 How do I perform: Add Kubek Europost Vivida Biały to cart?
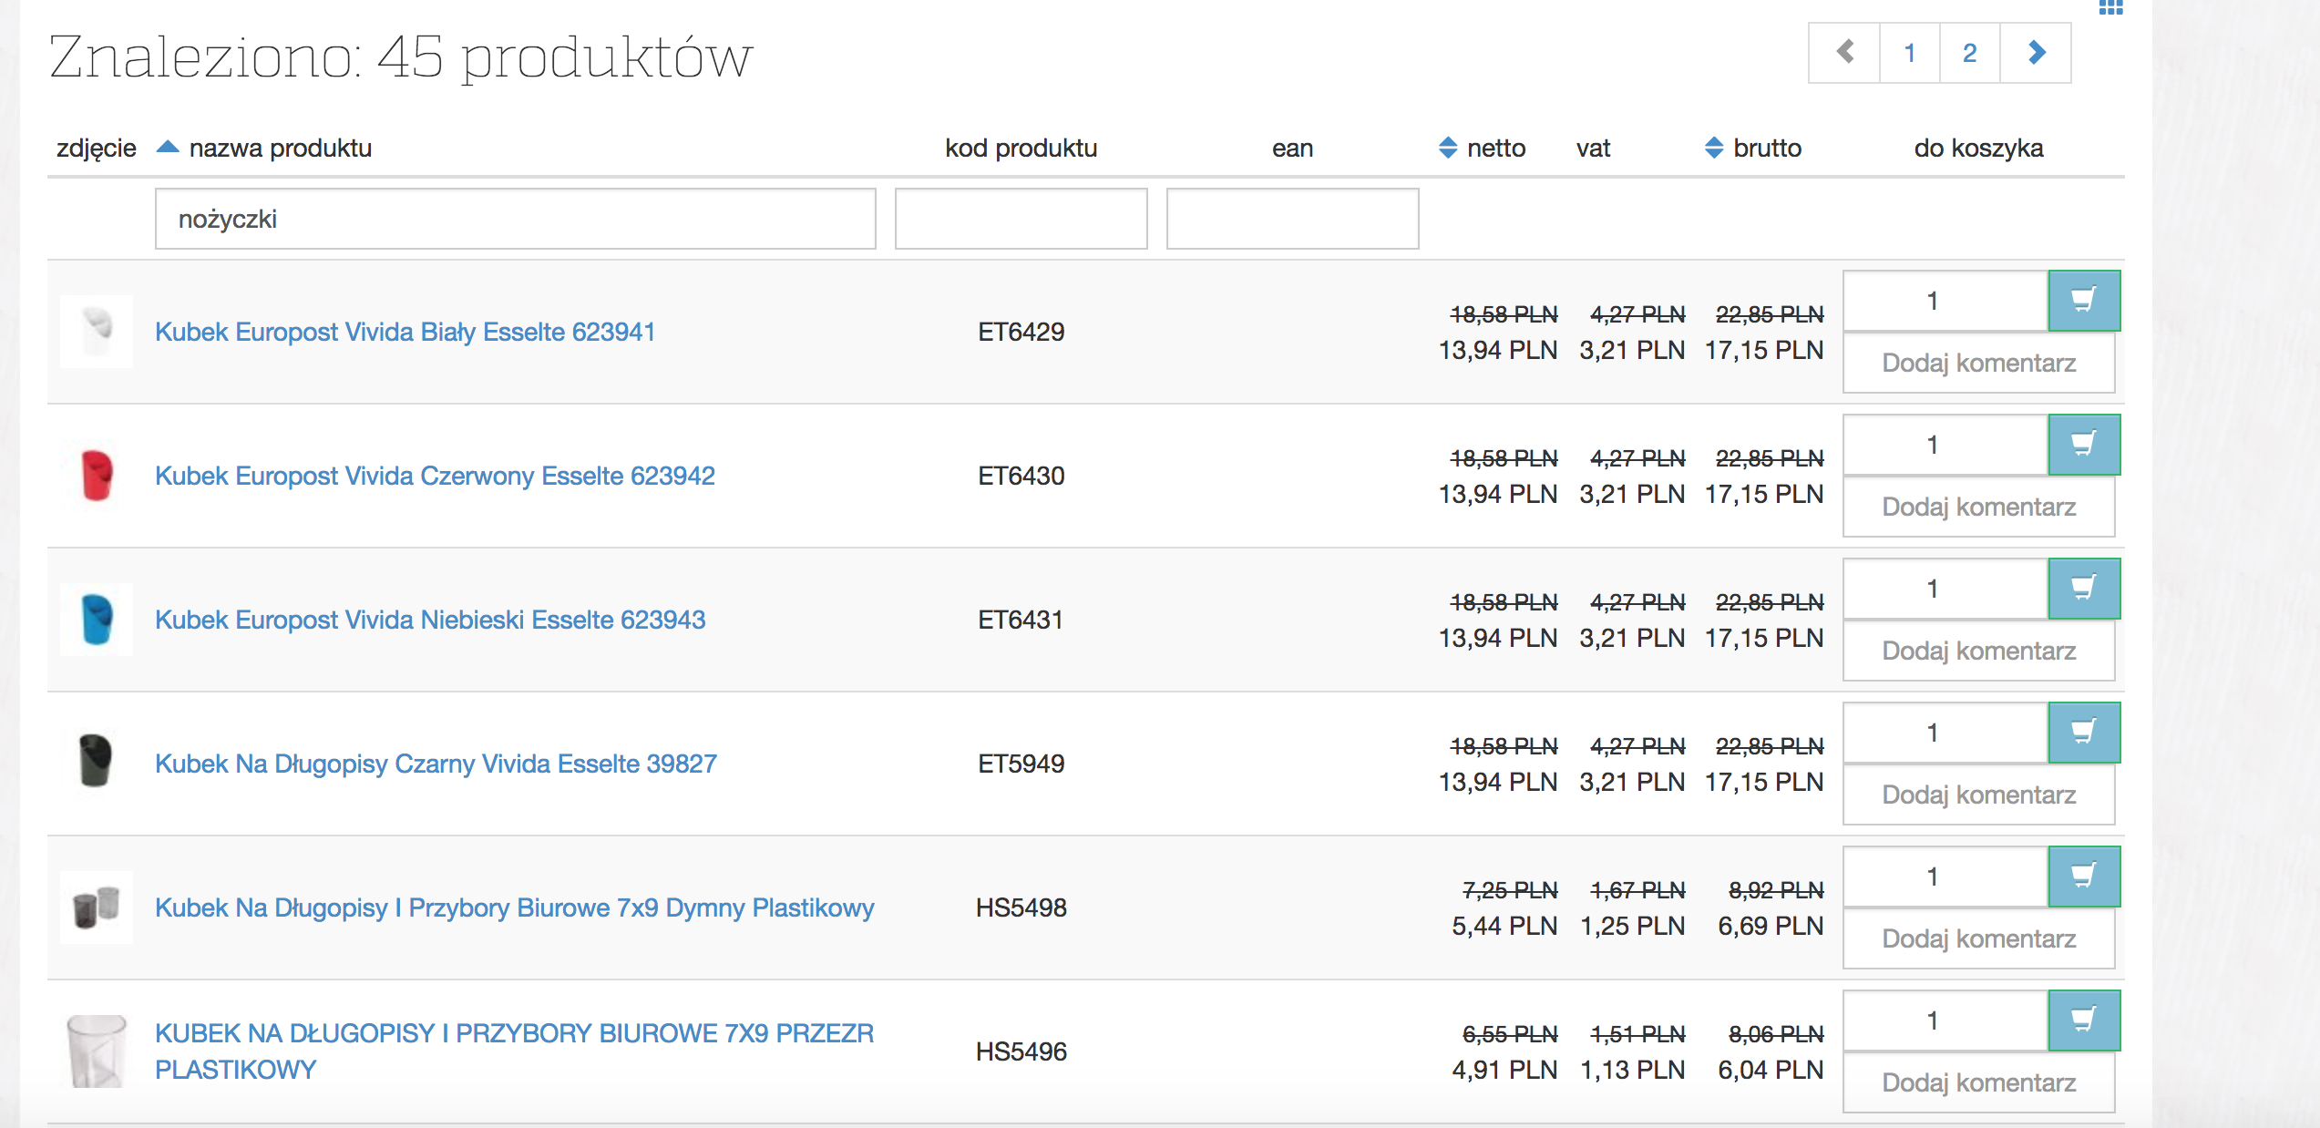(x=2083, y=301)
